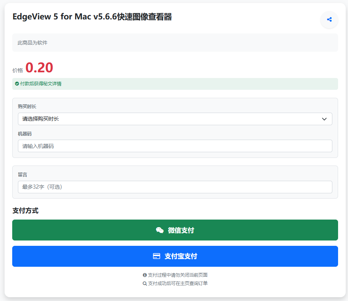Click the red price 0.20
Image resolution: width=348 pixels, height=301 pixels.
39,68
